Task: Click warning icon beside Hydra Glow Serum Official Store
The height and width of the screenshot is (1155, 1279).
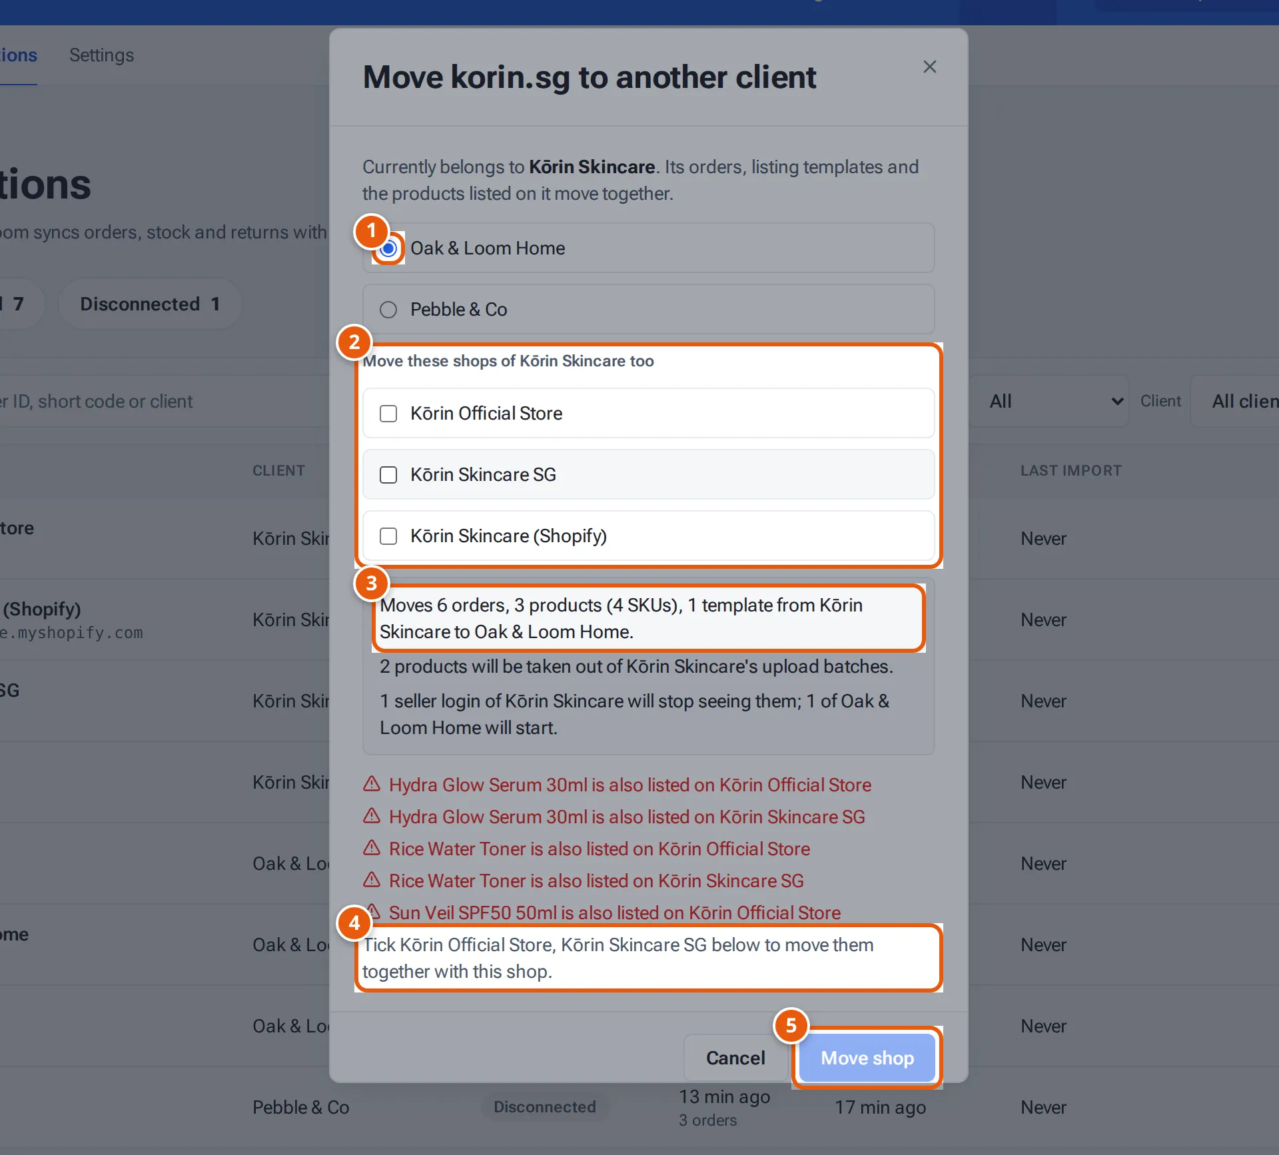Action: point(372,784)
